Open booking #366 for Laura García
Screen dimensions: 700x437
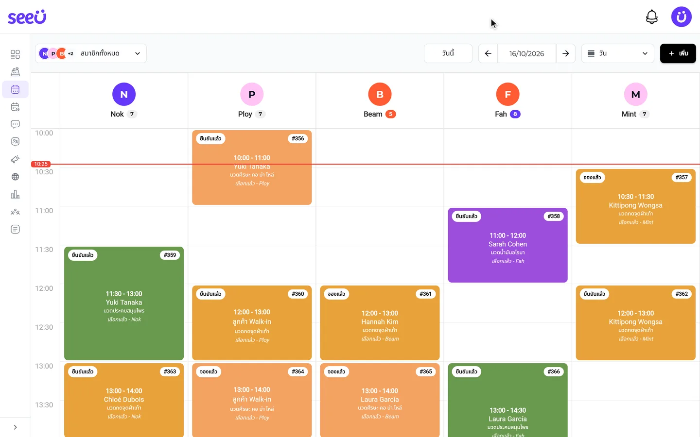[508, 400]
